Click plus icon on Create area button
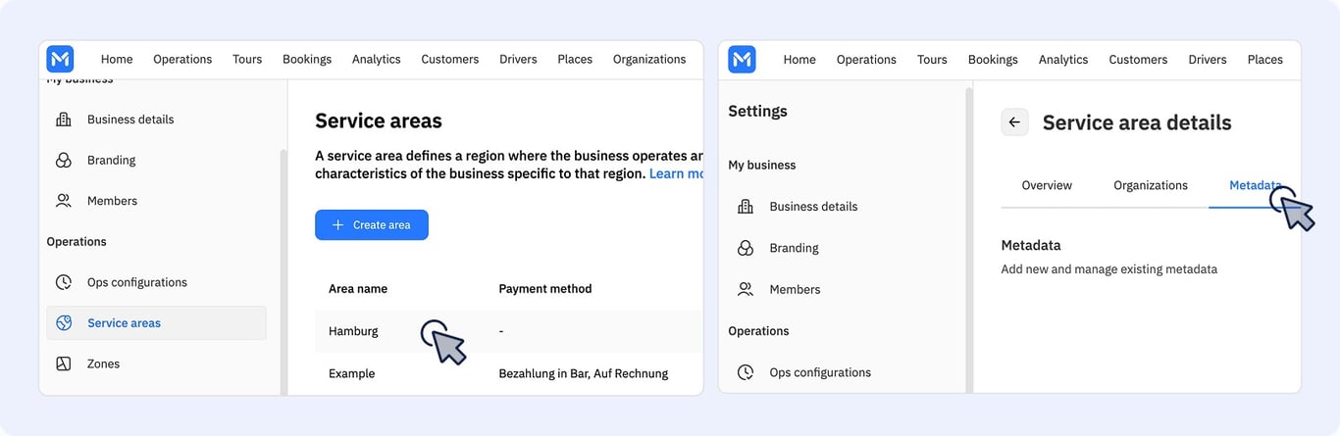 [337, 225]
